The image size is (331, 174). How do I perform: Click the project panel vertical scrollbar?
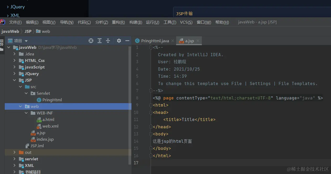click(130, 105)
